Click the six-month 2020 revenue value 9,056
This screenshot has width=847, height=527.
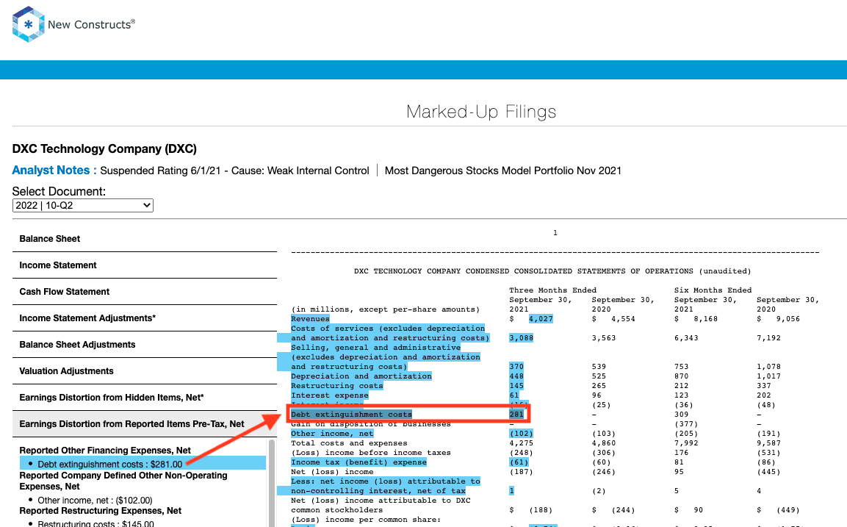click(x=788, y=319)
